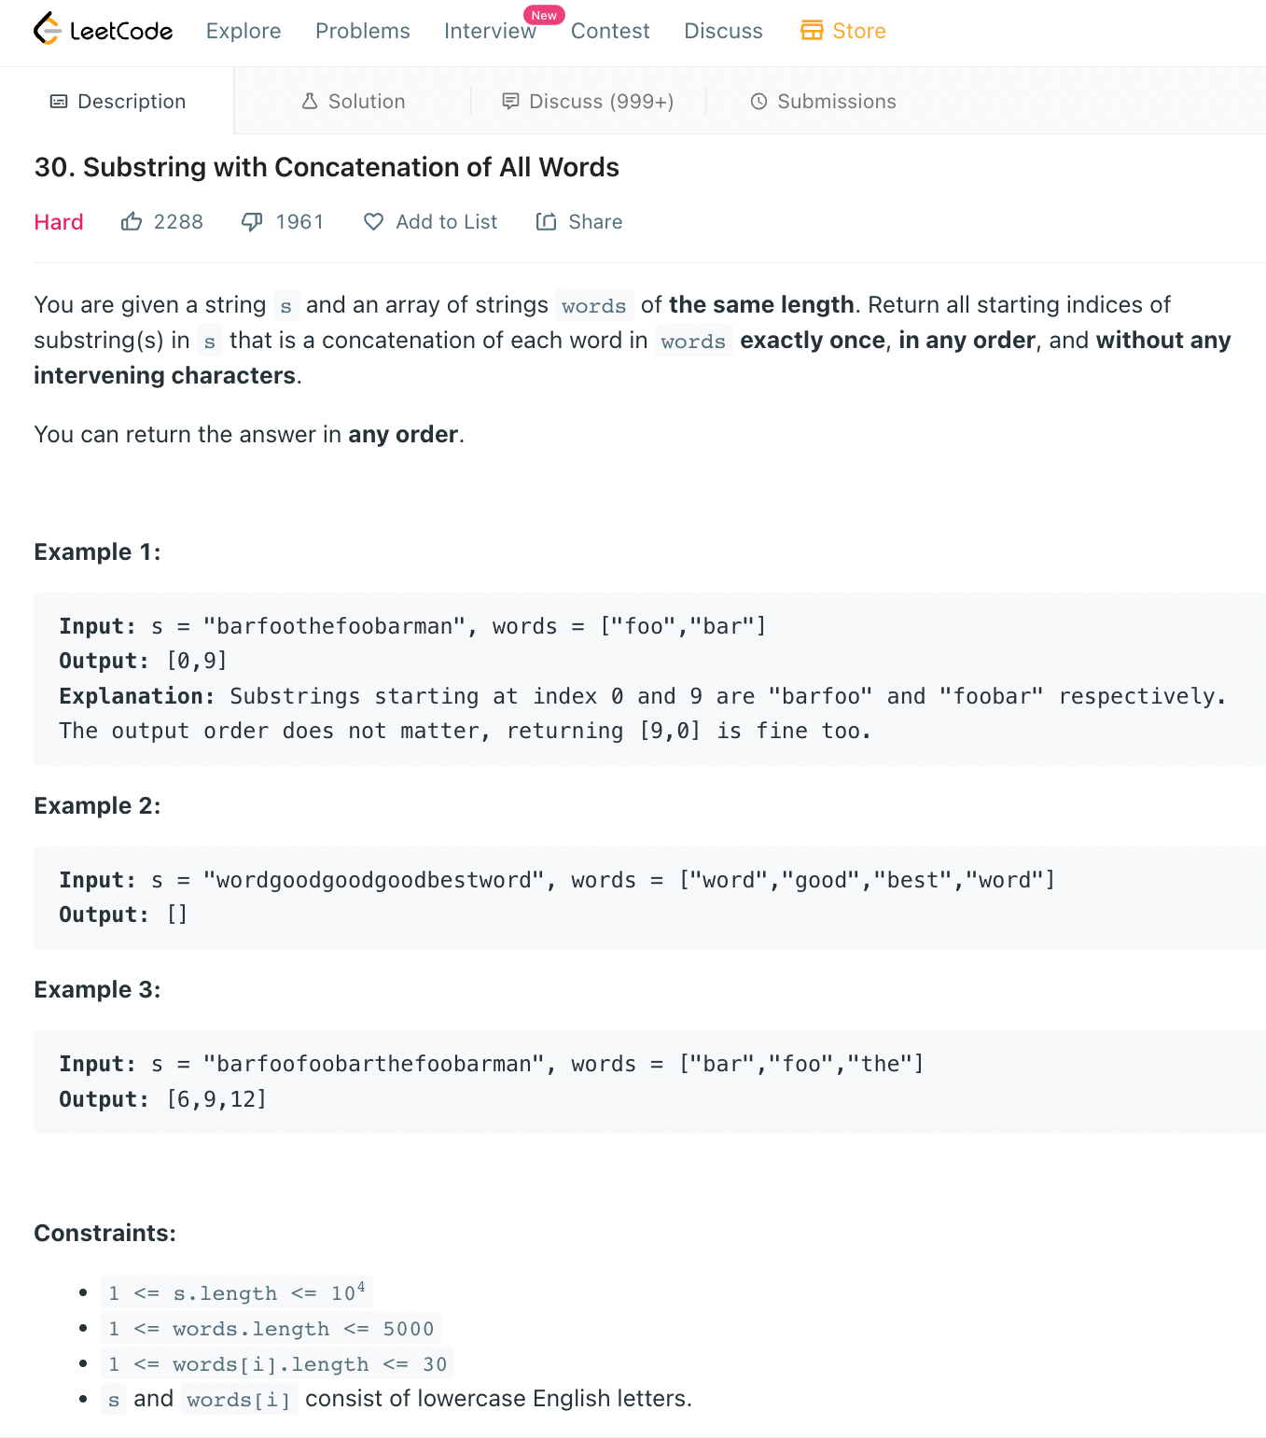Click the Share arrow icon

546,222
